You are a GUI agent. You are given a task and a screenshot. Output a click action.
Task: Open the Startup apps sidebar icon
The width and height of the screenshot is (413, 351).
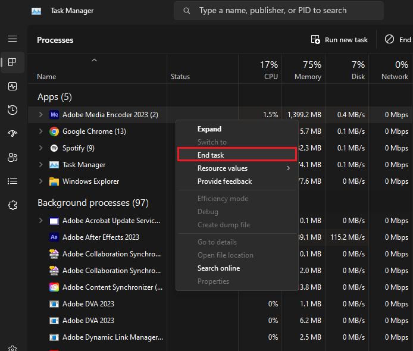(12, 134)
